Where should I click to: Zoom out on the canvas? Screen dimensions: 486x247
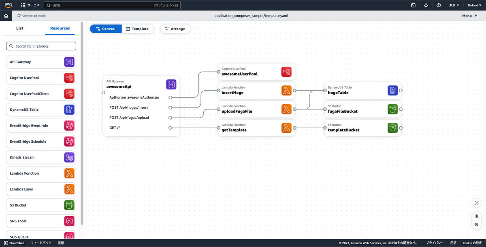click(x=477, y=224)
